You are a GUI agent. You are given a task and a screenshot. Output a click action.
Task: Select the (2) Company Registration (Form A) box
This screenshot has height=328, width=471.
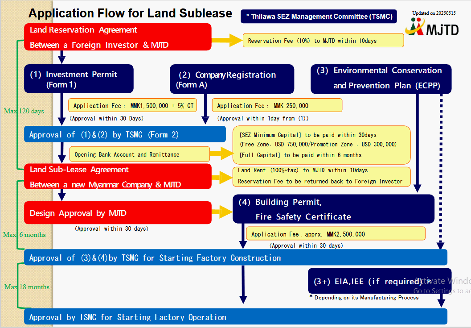[232, 79]
